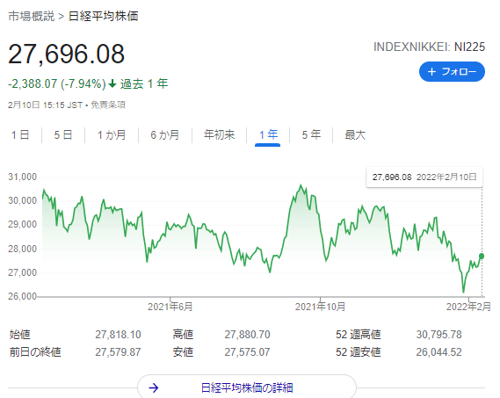Screen dimensions: 500x398
Task: Open the 免責条項 disclaimer link
Action: tap(108, 105)
